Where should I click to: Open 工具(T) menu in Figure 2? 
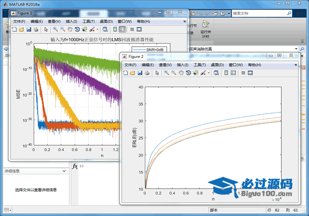point(200,65)
